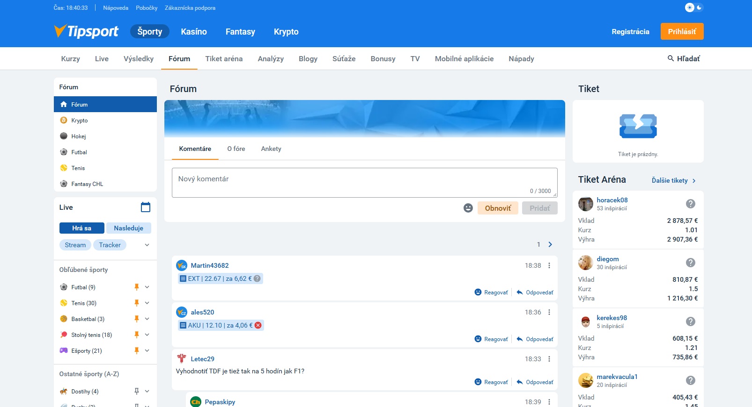Open the Kasíno section
The height and width of the screenshot is (407, 752).
pyautogui.click(x=194, y=31)
